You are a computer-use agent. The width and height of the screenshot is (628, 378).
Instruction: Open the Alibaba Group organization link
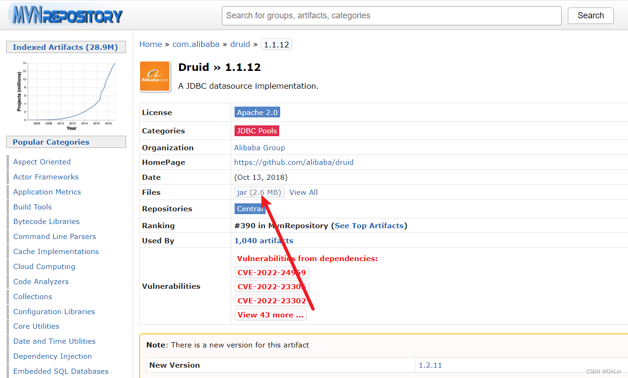tap(259, 147)
